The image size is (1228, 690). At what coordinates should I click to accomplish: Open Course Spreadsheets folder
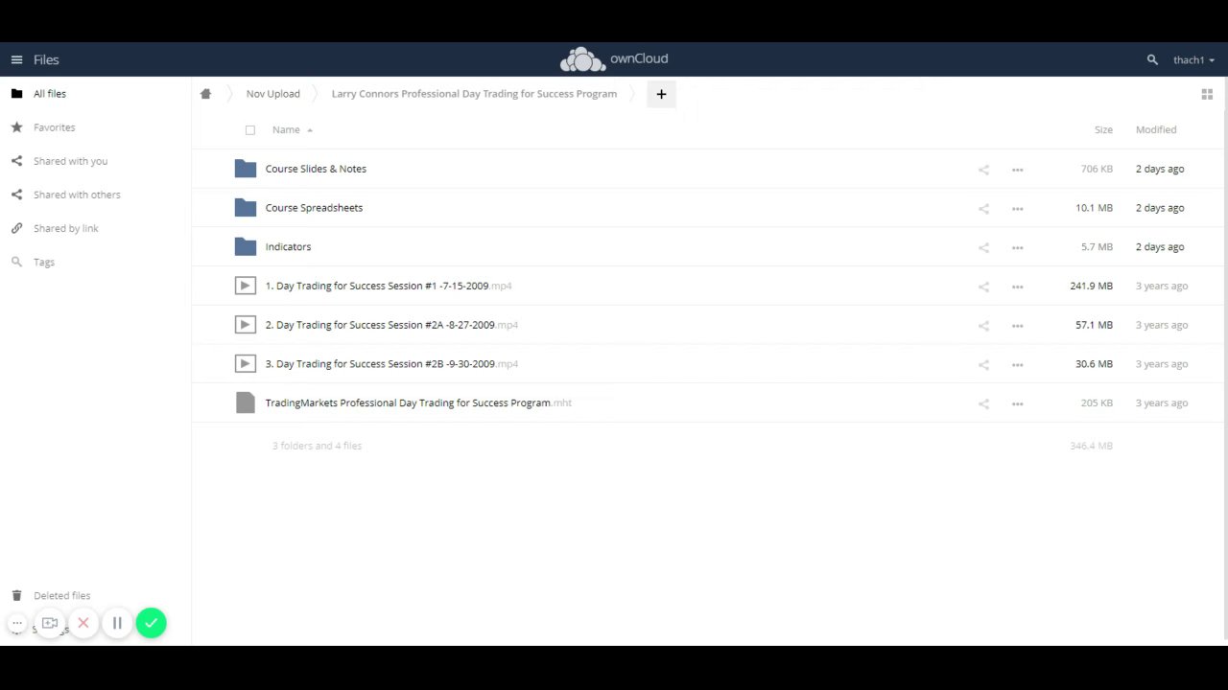tap(314, 208)
